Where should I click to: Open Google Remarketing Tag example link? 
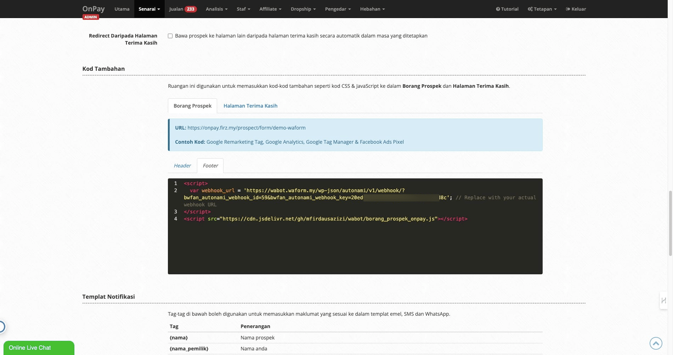click(x=234, y=142)
